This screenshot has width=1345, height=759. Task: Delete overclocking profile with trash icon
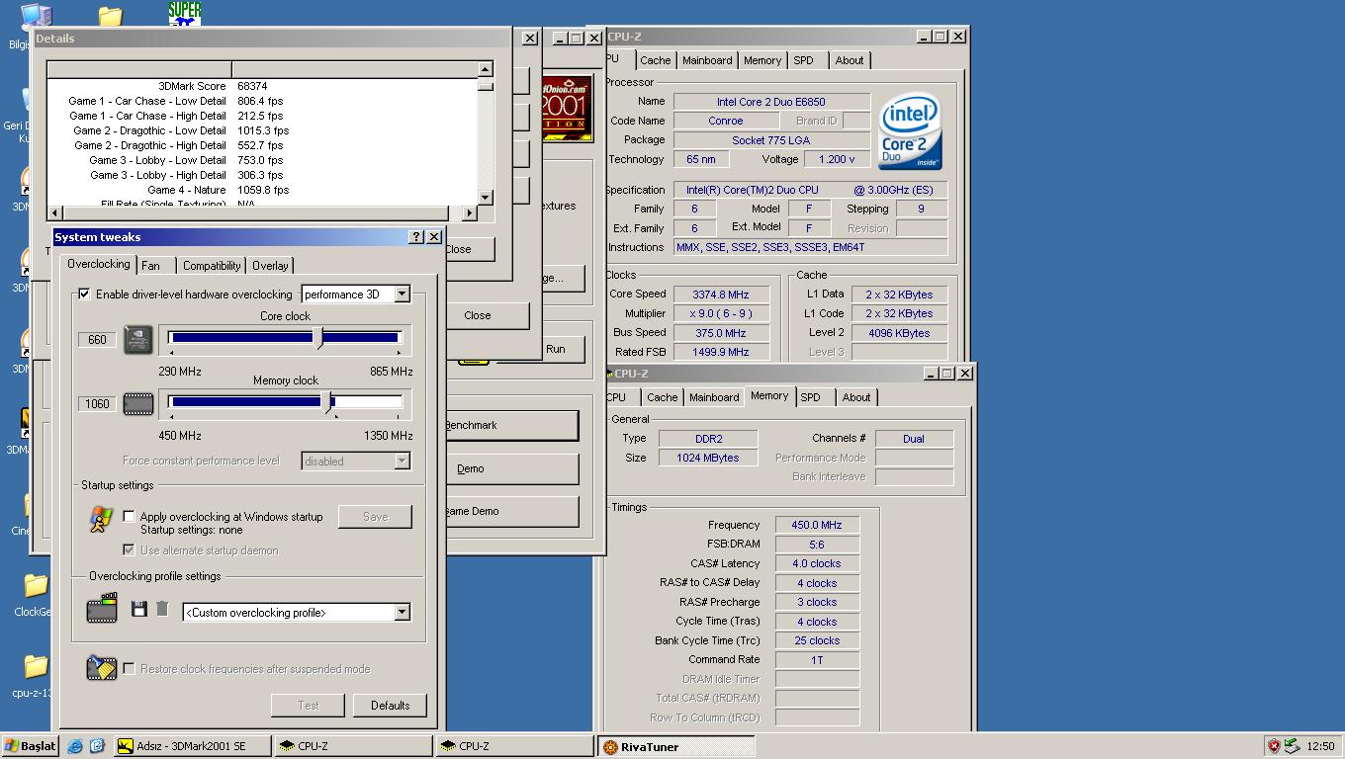(162, 609)
